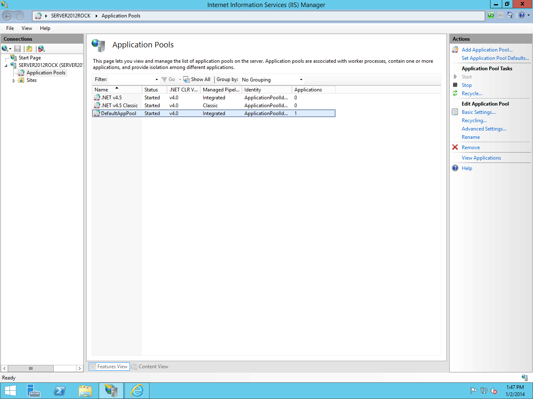533x399 pixels.
Task: Open the Help menu
Action: click(x=45, y=28)
